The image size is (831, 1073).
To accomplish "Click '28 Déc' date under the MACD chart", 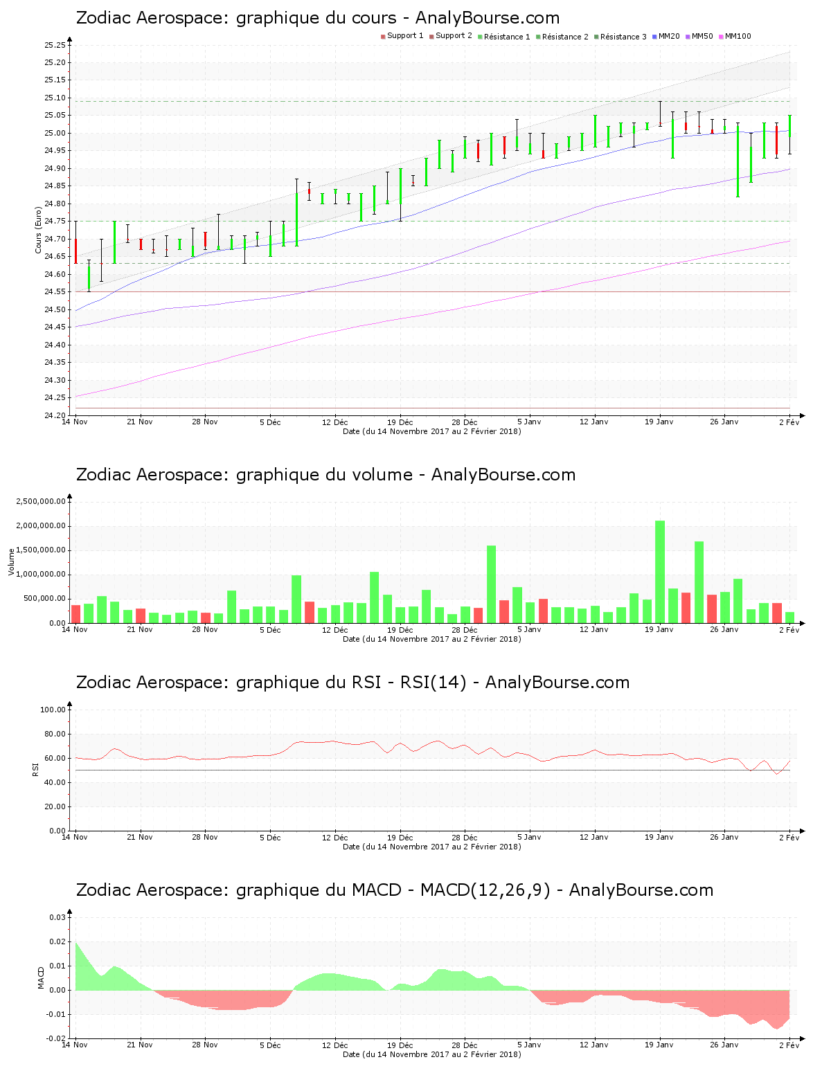I will pos(465,1045).
